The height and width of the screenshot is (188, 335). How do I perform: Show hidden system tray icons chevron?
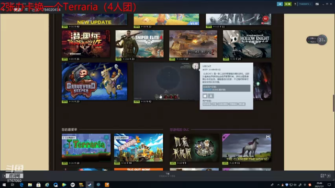[278, 185]
